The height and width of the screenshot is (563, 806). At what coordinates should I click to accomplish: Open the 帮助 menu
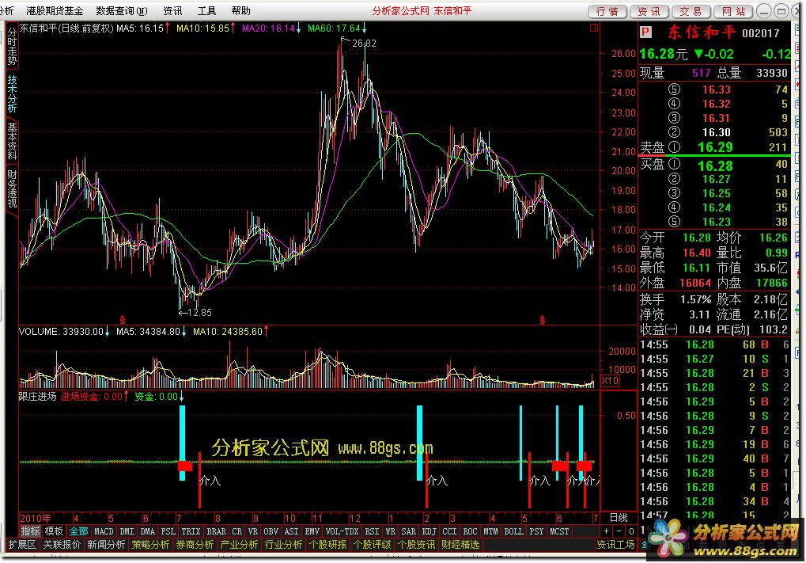click(x=240, y=11)
